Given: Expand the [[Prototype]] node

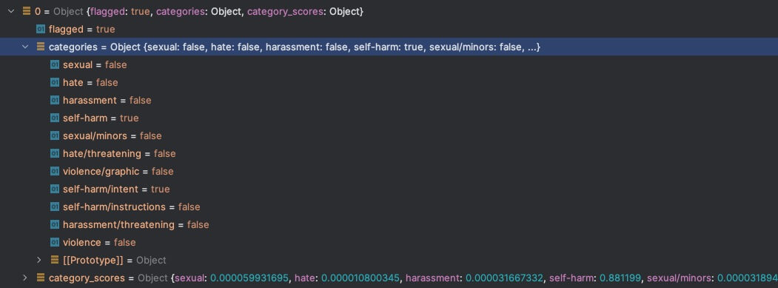Looking at the screenshot, I should click(39, 260).
